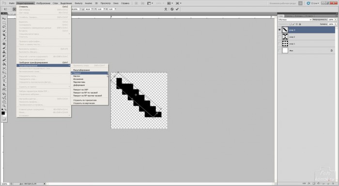Hide the узор 3 layer eye icon

pos(279,30)
